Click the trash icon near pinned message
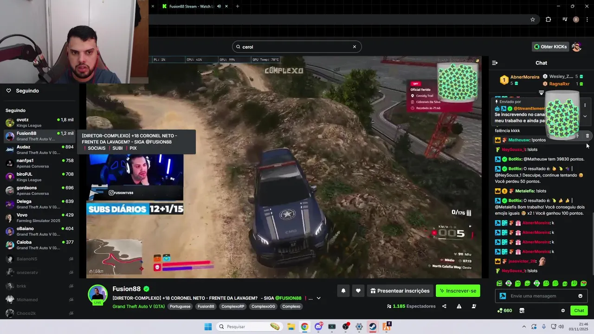The height and width of the screenshot is (334, 594). [x=587, y=136]
